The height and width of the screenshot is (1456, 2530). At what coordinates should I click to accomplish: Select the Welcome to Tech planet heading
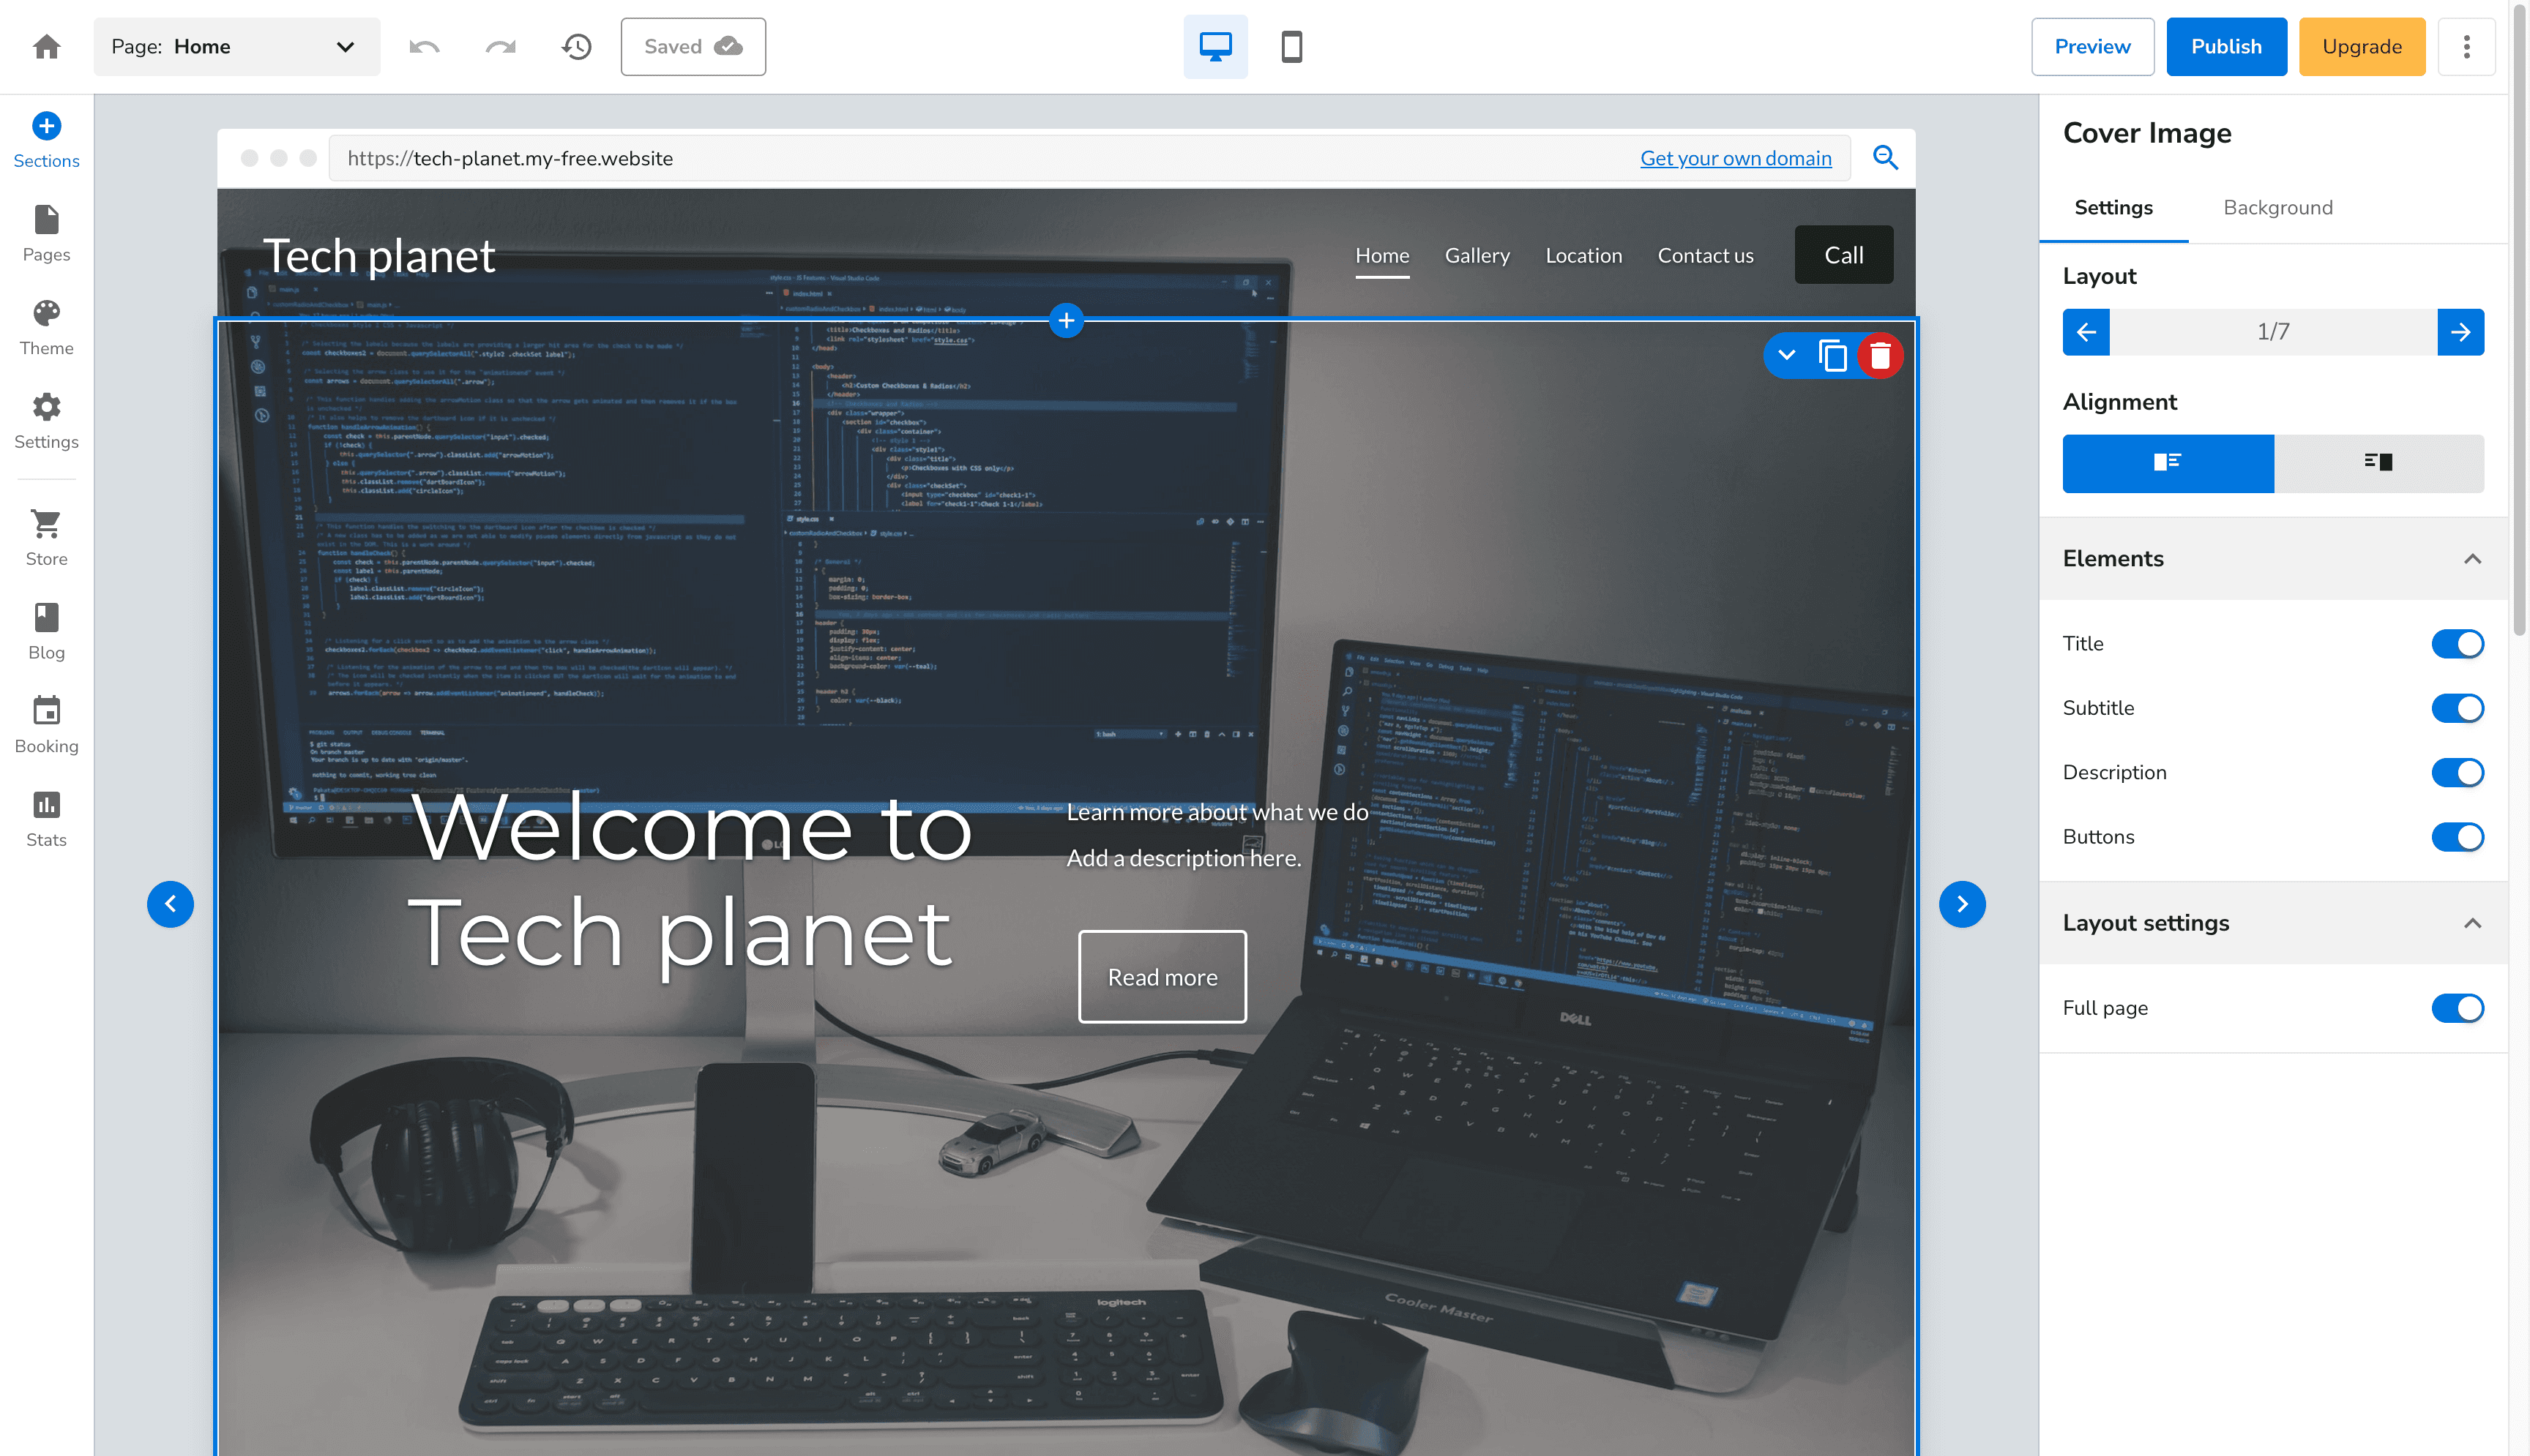tap(690, 880)
